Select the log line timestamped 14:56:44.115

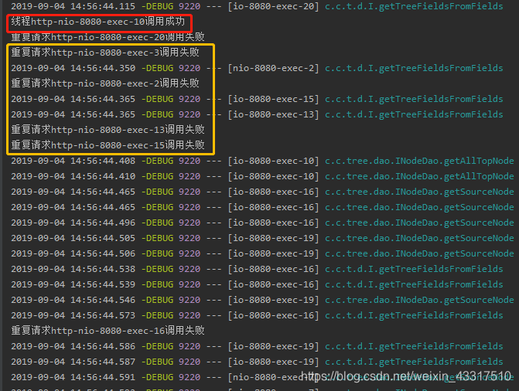(x=257, y=6)
